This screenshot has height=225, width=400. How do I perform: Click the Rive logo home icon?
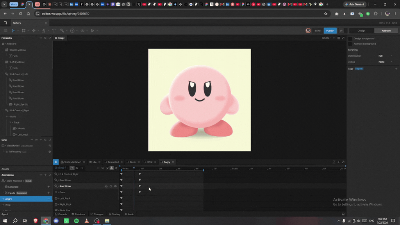pos(5,23)
